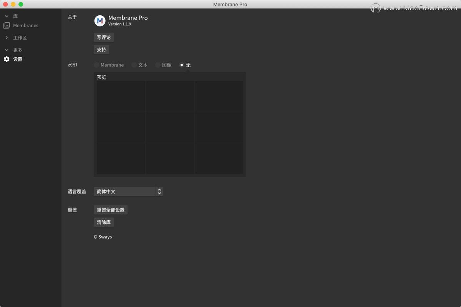
Task: Click the 更多 sidebar heading
Action: click(18, 50)
